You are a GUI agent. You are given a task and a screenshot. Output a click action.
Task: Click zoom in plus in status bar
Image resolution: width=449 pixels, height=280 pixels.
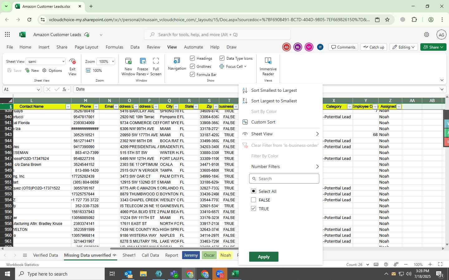430,264
